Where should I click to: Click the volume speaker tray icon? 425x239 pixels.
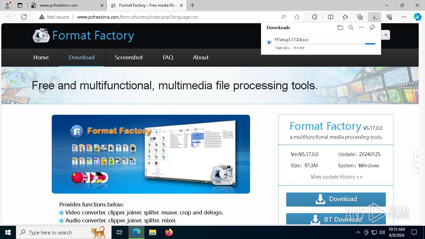(382, 232)
